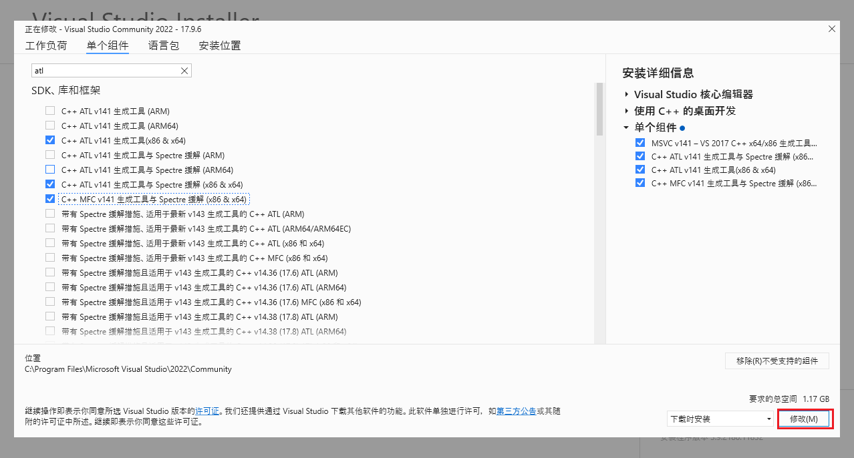Check C++ v14.36 (17.6) ATL (ARM64) box
Image resolution: width=854 pixels, height=458 pixels.
(50, 287)
